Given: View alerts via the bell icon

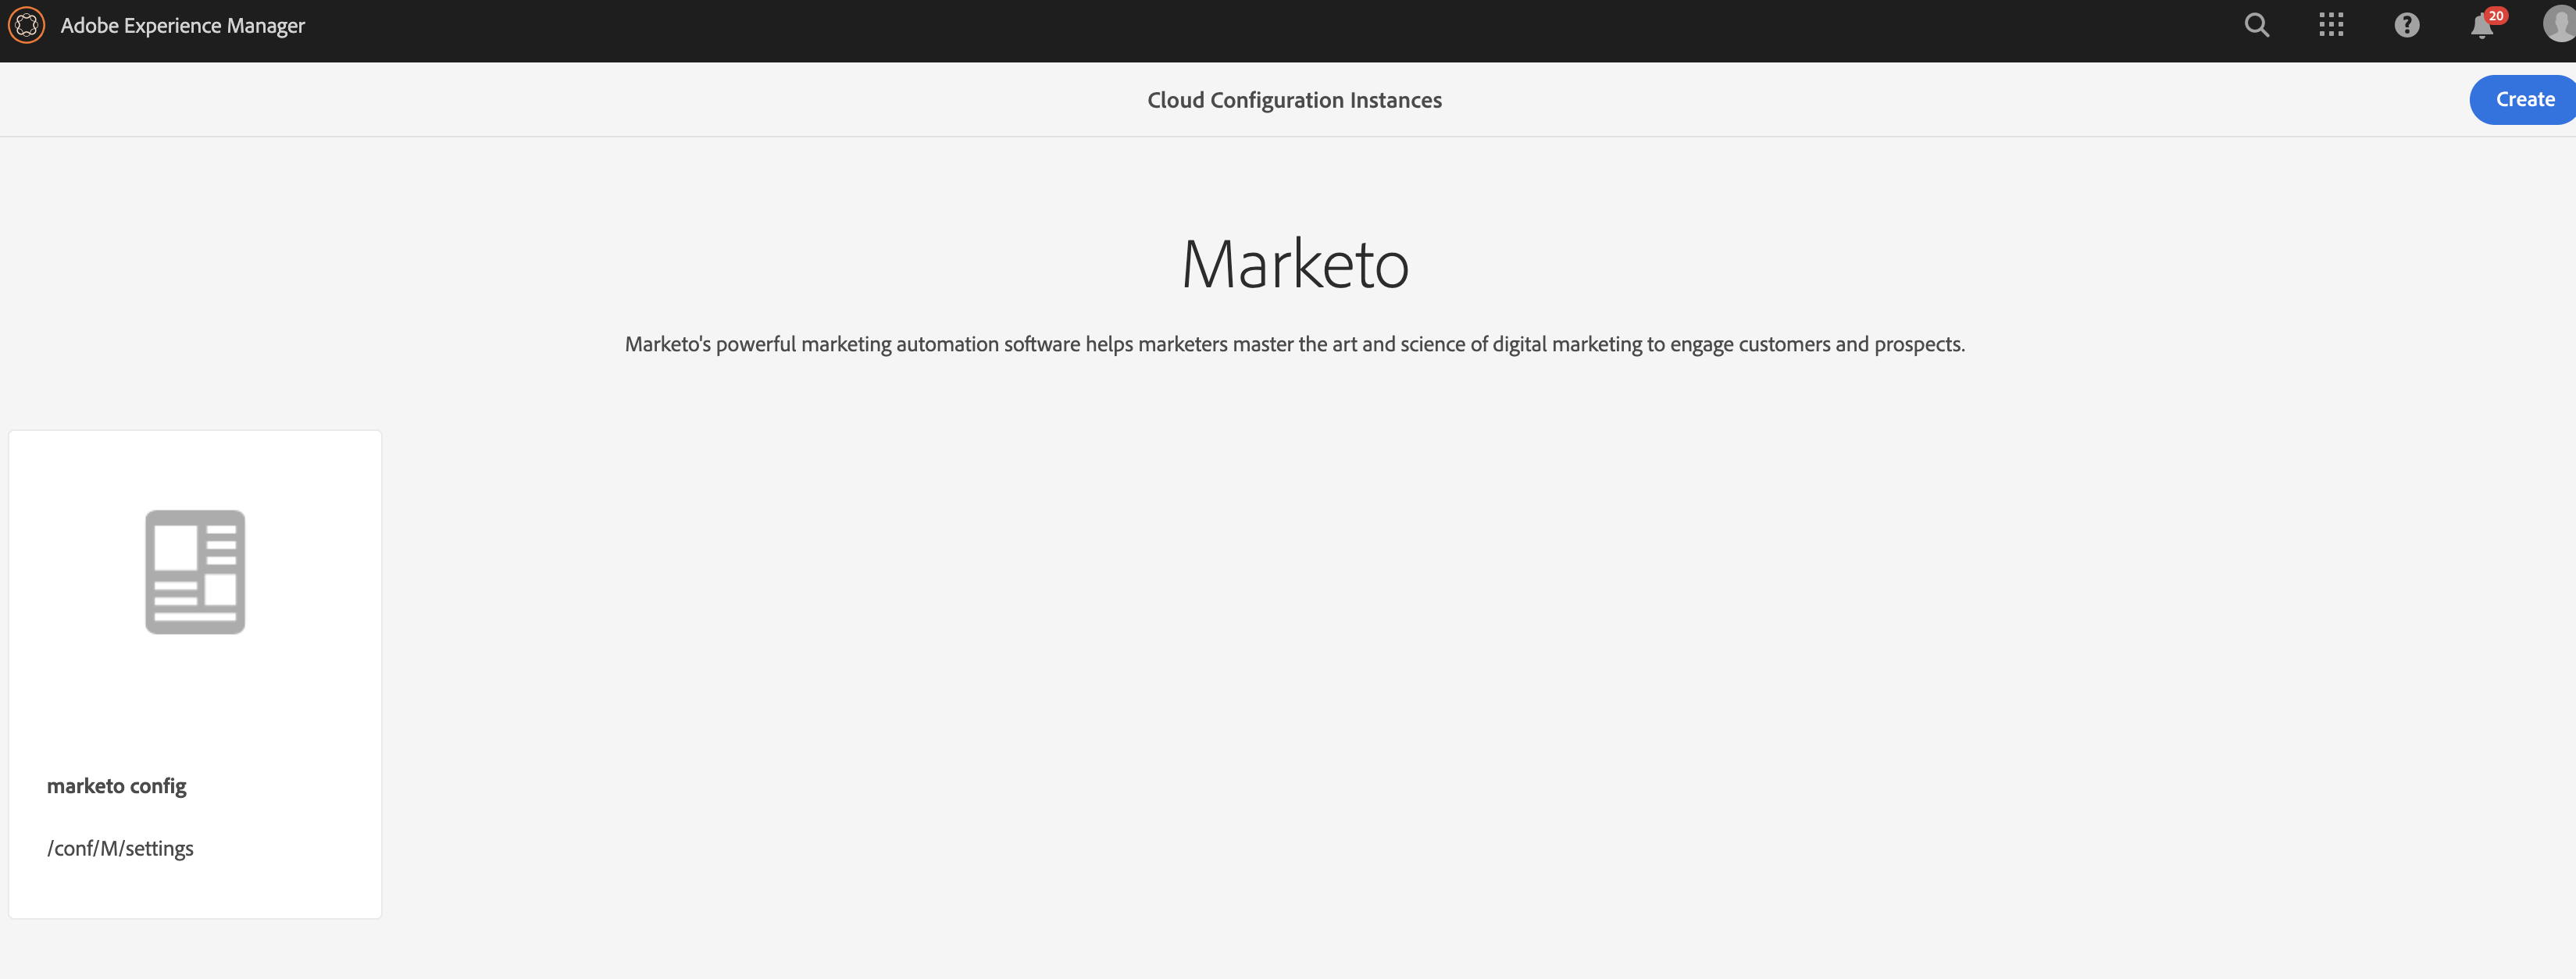Looking at the screenshot, I should pyautogui.click(x=2480, y=28).
